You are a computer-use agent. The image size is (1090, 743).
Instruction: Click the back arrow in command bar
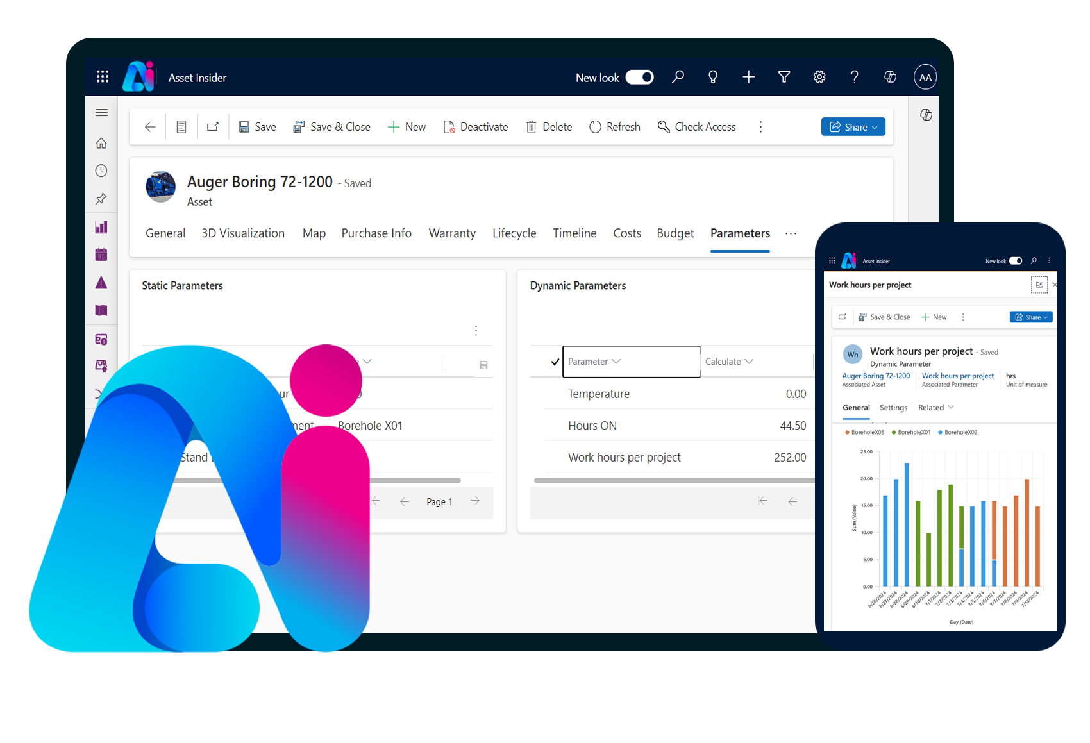[x=150, y=127]
